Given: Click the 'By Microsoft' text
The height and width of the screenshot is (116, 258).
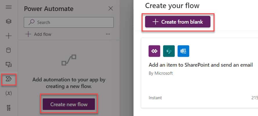Looking at the screenshot, I should (160, 73).
